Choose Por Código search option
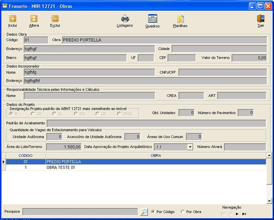This screenshot has width=274, height=220. click(153, 212)
